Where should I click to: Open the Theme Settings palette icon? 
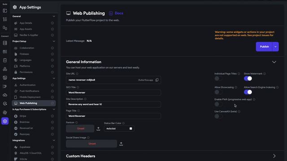[5, 112]
